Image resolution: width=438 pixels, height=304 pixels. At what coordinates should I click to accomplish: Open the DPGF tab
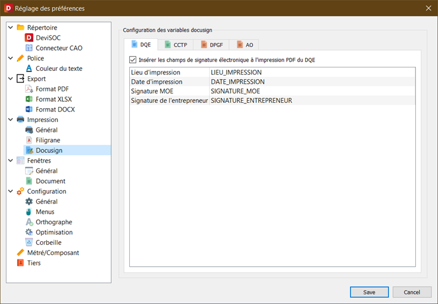tap(211, 45)
